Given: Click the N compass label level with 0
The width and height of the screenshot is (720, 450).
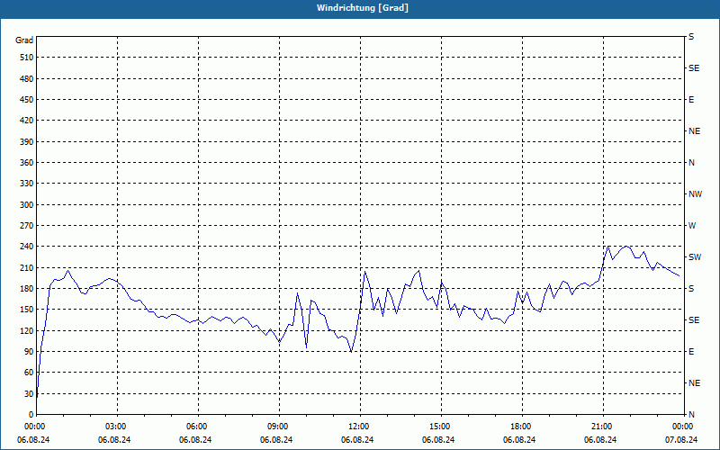Looking at the screenshot, I should pos(691,415).
